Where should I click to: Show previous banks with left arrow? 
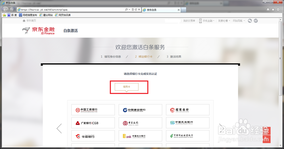click(x=59, y=129)
